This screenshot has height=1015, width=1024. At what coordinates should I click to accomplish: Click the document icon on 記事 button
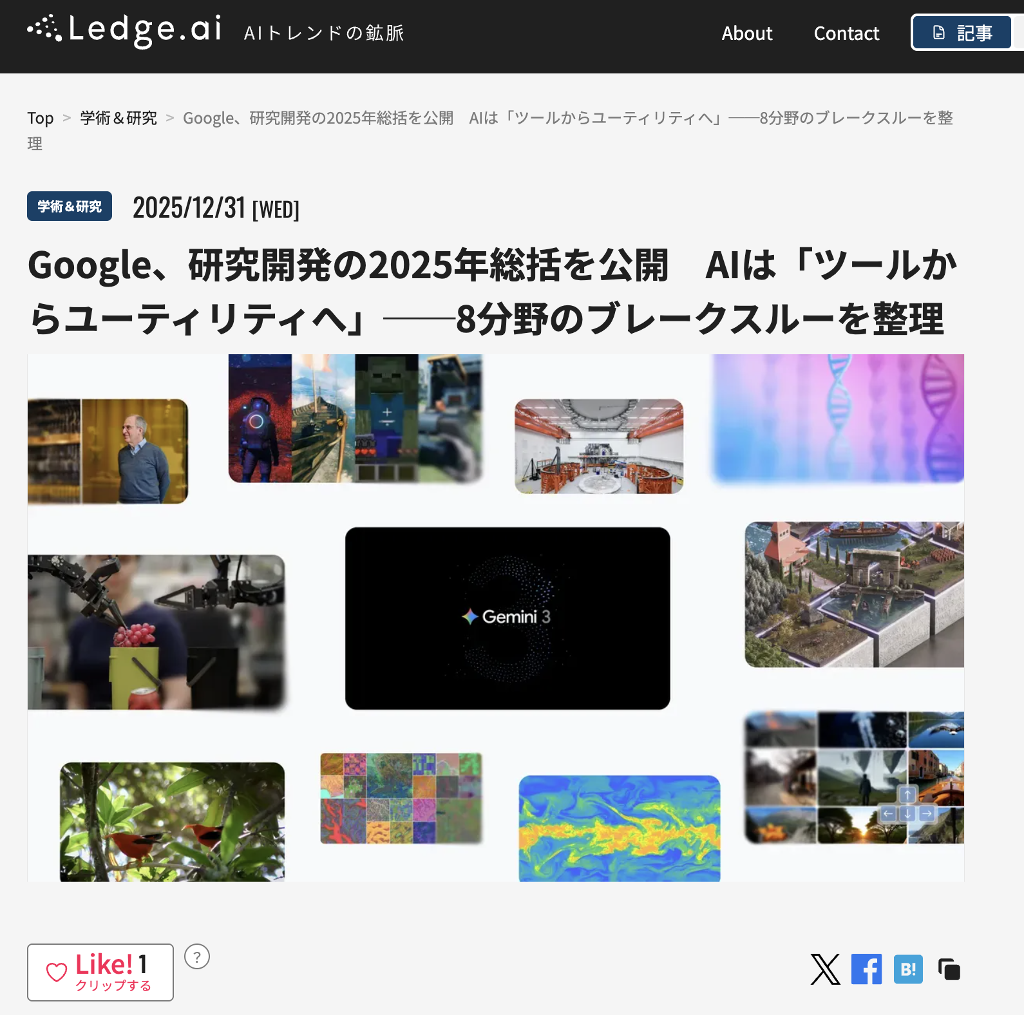click(939, 33)
